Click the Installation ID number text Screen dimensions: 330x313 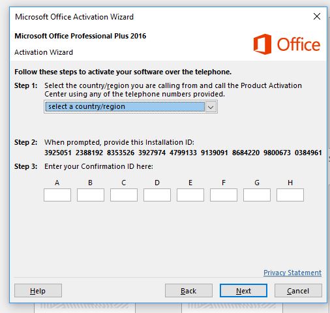tap(183, 153)
